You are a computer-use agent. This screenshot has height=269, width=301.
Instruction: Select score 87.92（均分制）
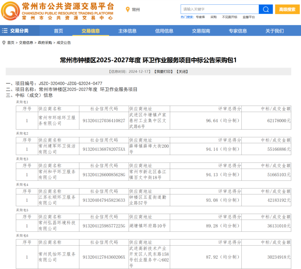(223, 257)
